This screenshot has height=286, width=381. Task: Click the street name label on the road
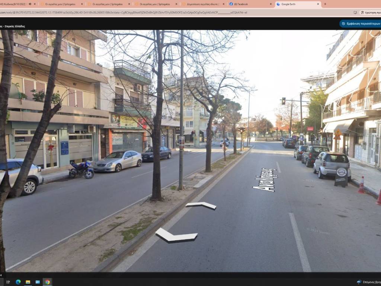265,180
